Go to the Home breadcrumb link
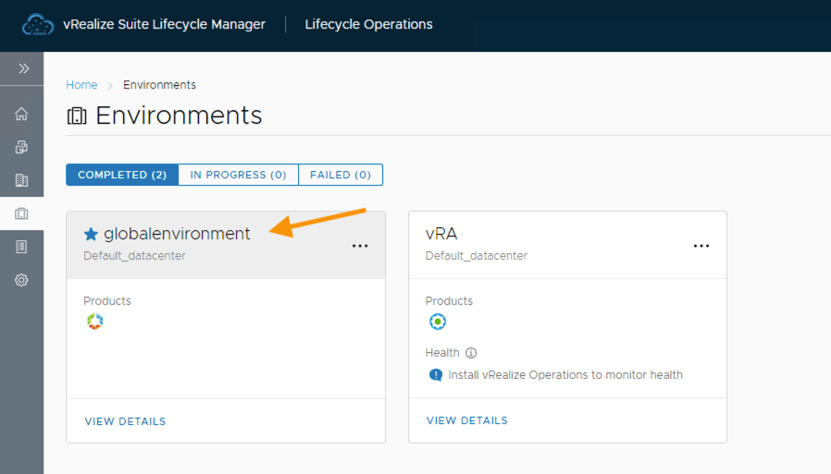 coord(81,85)
